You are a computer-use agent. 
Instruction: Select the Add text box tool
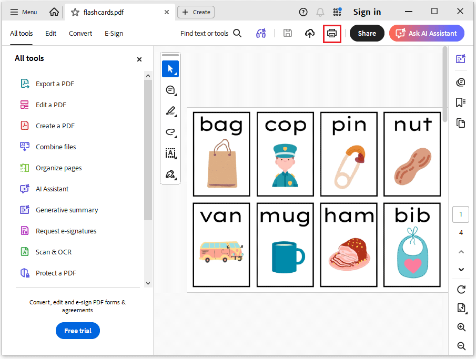coord(170,153)
